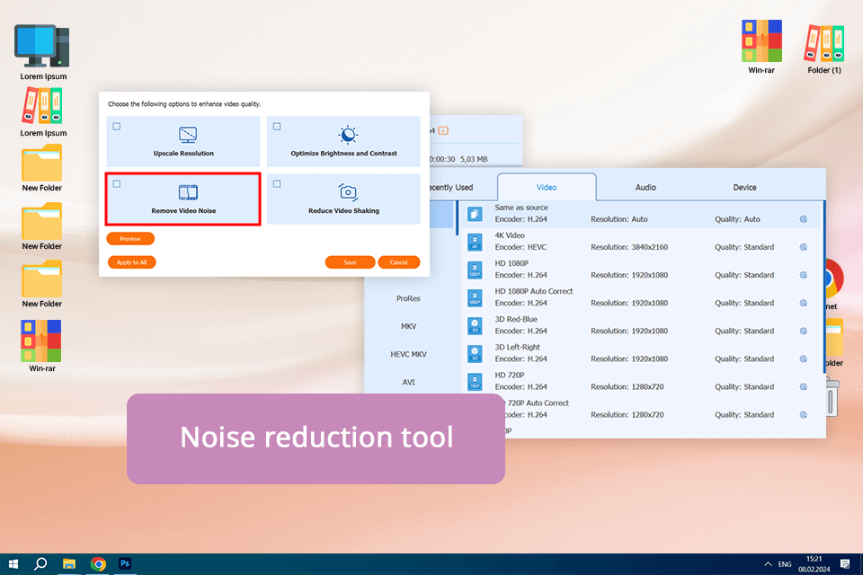Open Photoshop from the taskbar
The image size is (863, 575).
pyautogui.click(x=125, y=563)
